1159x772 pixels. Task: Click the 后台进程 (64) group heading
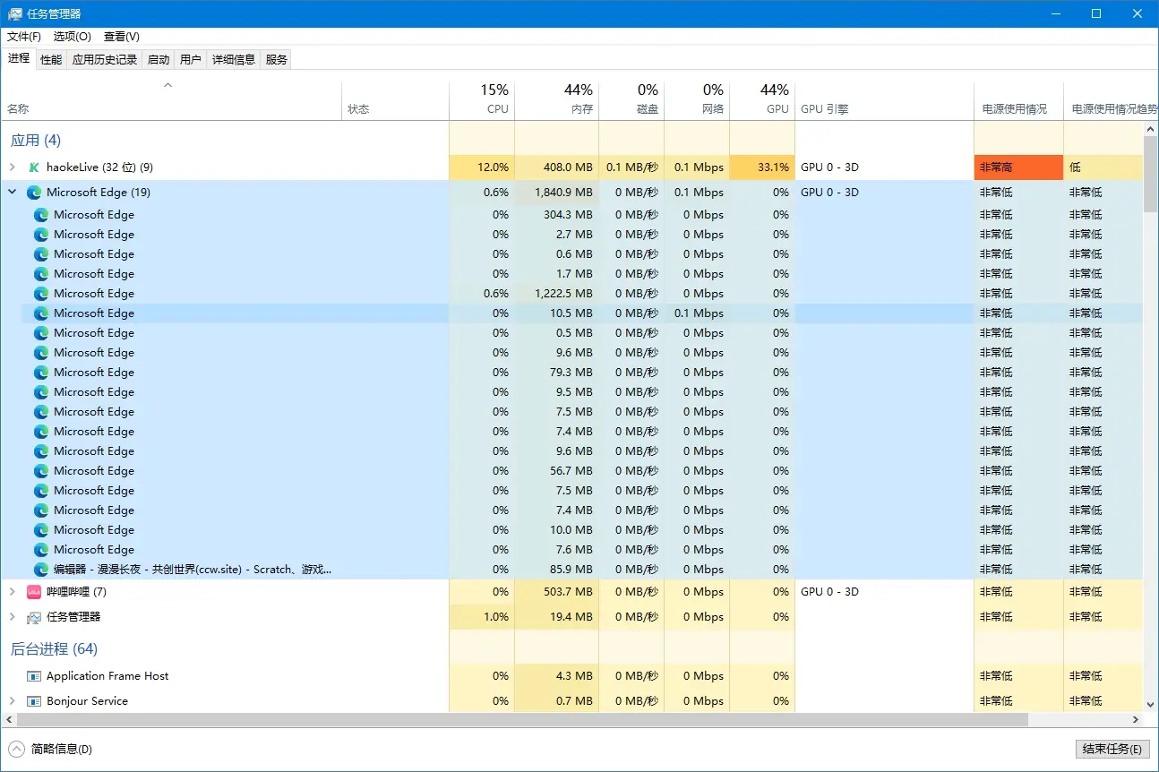[x=54, y=649]
